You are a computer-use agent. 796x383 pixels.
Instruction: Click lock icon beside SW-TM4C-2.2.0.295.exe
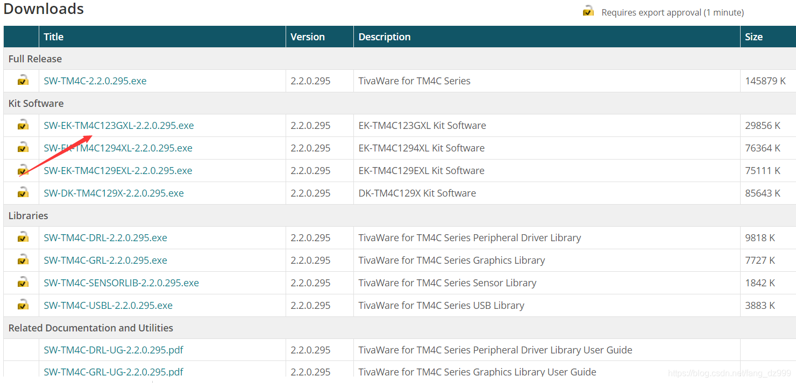[x=23, y=81]
